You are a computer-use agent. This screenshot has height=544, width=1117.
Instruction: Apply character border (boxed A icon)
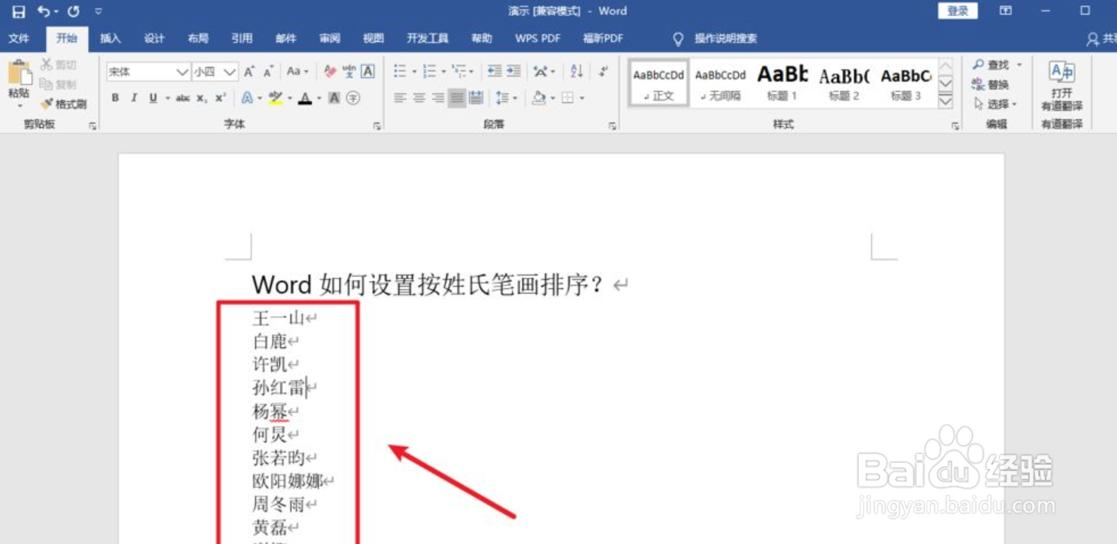pyautogui.click(x=368, y=71)
